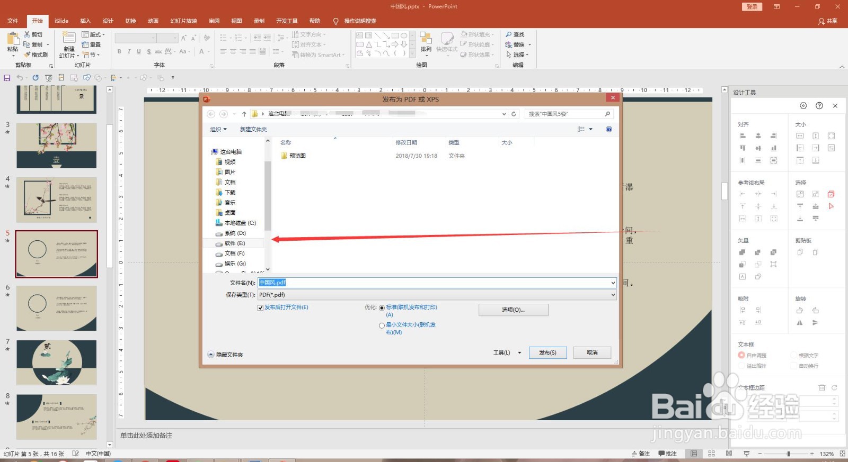This screenshot has height=462, width=848.
Task: Open the 设计 tab
Action: 108,21
